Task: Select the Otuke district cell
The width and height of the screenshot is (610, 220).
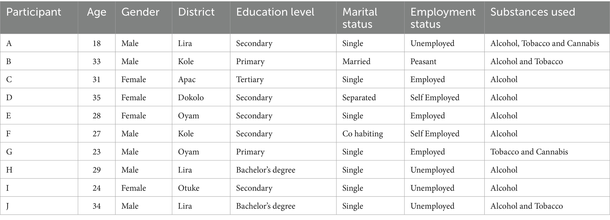Action: 189,188
